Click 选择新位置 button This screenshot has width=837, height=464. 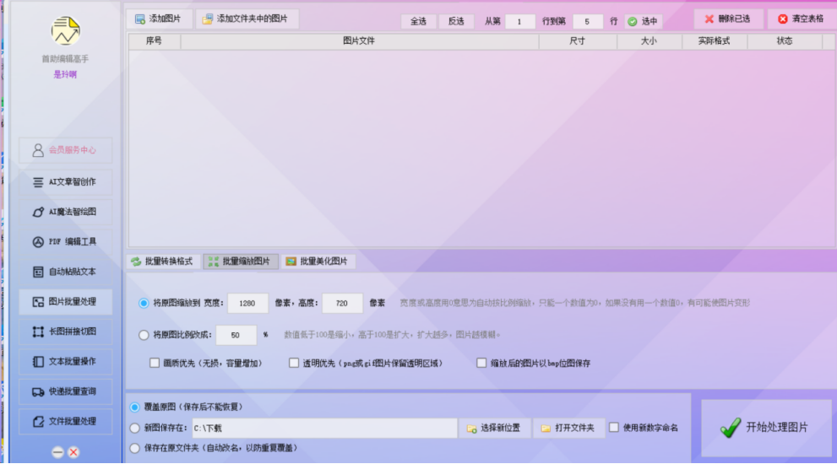(x=494, y=428)
